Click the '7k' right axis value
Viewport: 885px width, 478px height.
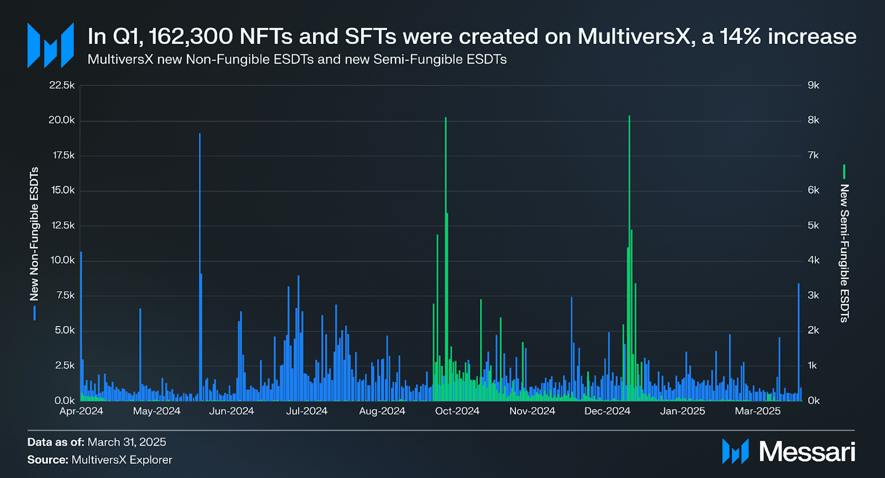click(x=814, y=155)
